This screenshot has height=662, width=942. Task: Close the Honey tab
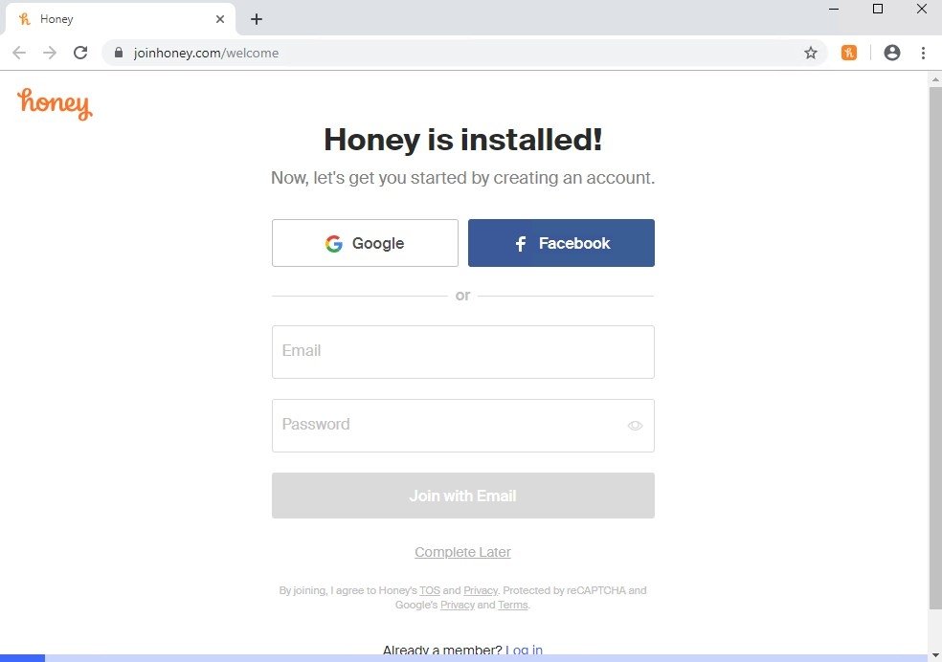(220, 19)
